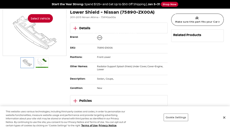Click the plus icon beside Policies
Screen dimensions: 230x129
[75, 101]
